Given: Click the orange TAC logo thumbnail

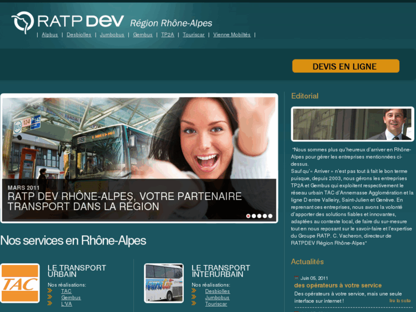Looking at the screenshot, I should 20,283.
